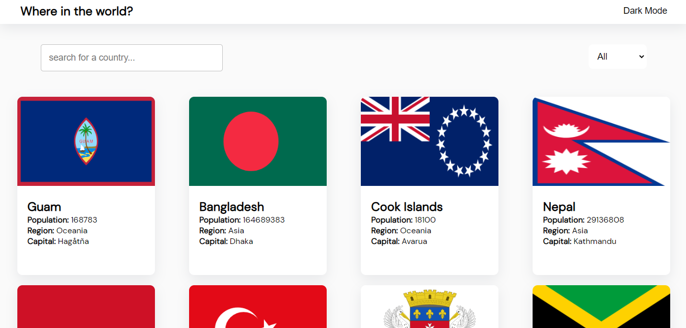Click Guam's population detail line
The image size is (686, 328).
(x=62, y=220)
